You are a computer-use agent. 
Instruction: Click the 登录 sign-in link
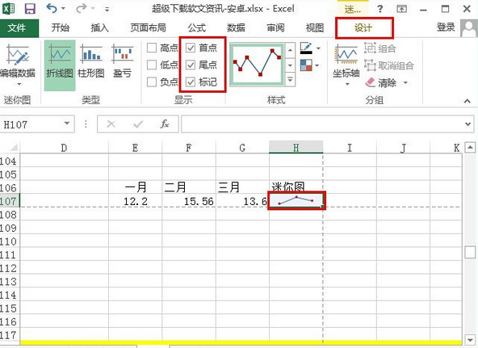(x=446, y=27)
